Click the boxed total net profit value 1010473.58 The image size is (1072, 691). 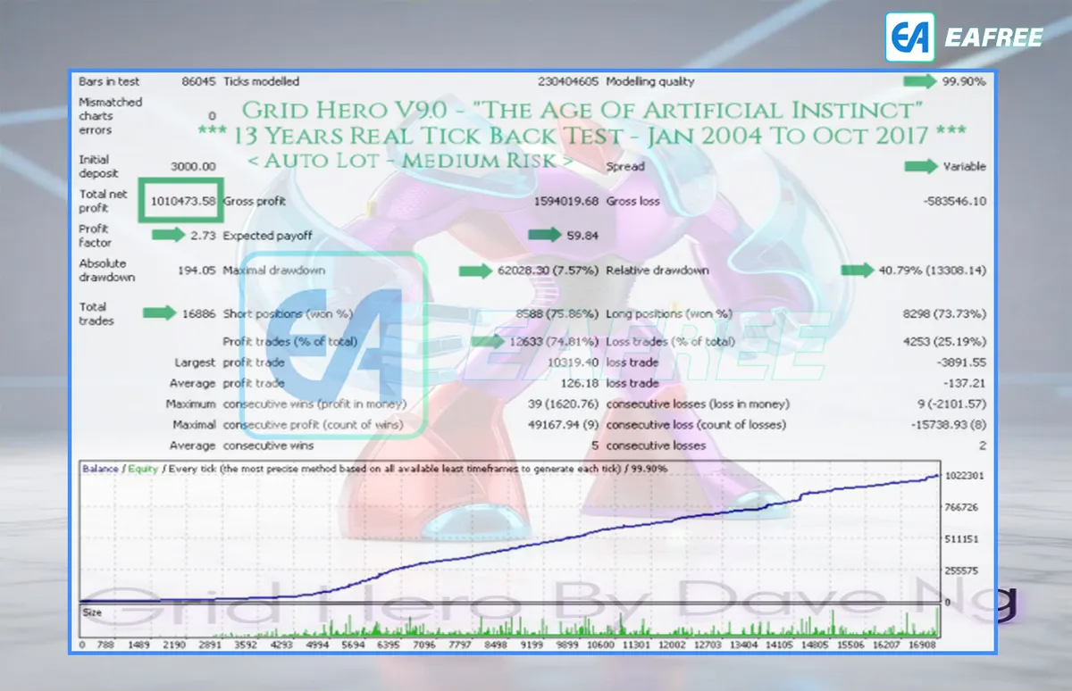point(181,201)
